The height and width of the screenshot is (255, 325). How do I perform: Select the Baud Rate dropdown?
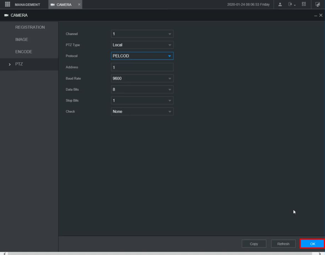[x=142, y=79]
